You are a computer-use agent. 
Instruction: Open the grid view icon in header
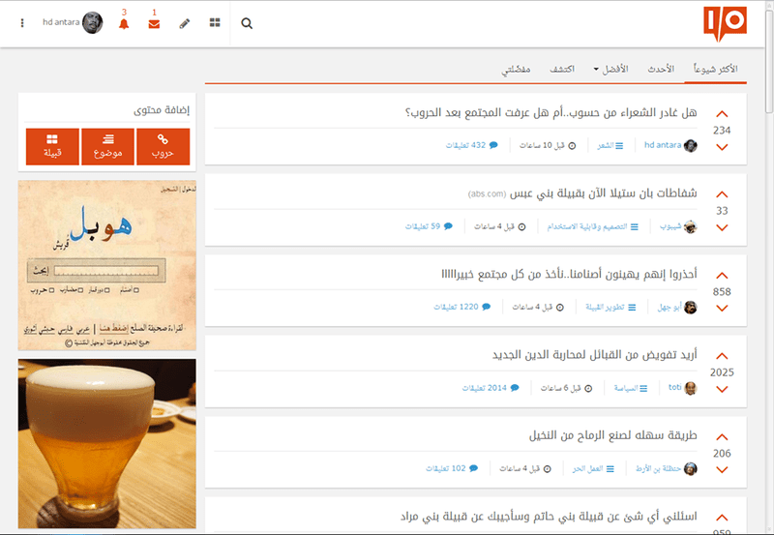215,23
